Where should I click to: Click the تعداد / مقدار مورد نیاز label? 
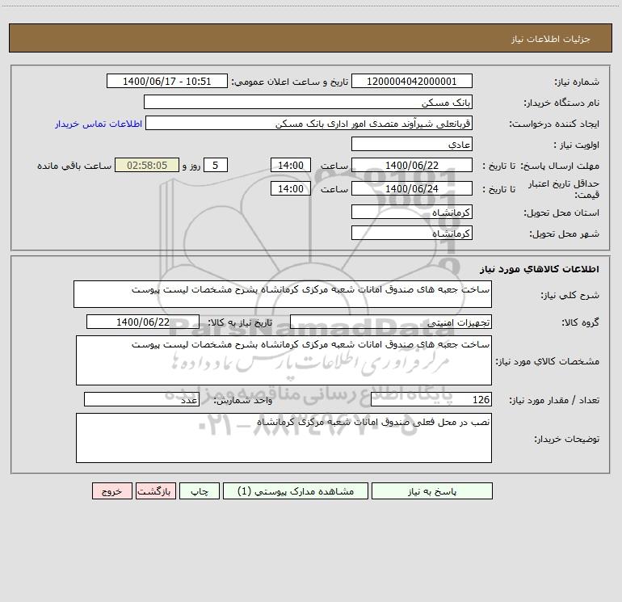pos(554,401)
